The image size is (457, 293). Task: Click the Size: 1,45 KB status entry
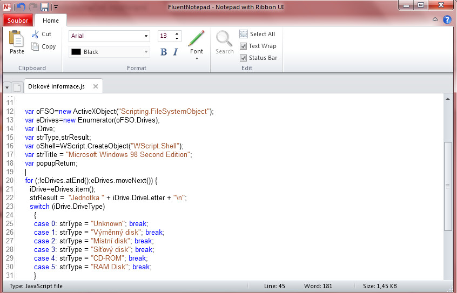(x=380, y=286)
